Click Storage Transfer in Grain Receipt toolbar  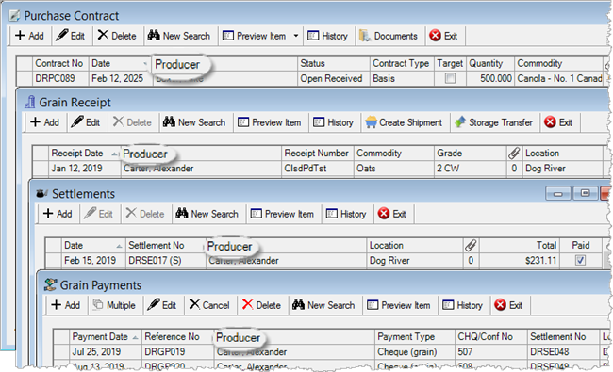(494, 122)
